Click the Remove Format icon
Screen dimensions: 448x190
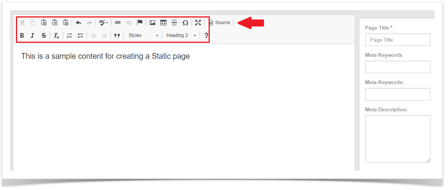click(56, 36)
